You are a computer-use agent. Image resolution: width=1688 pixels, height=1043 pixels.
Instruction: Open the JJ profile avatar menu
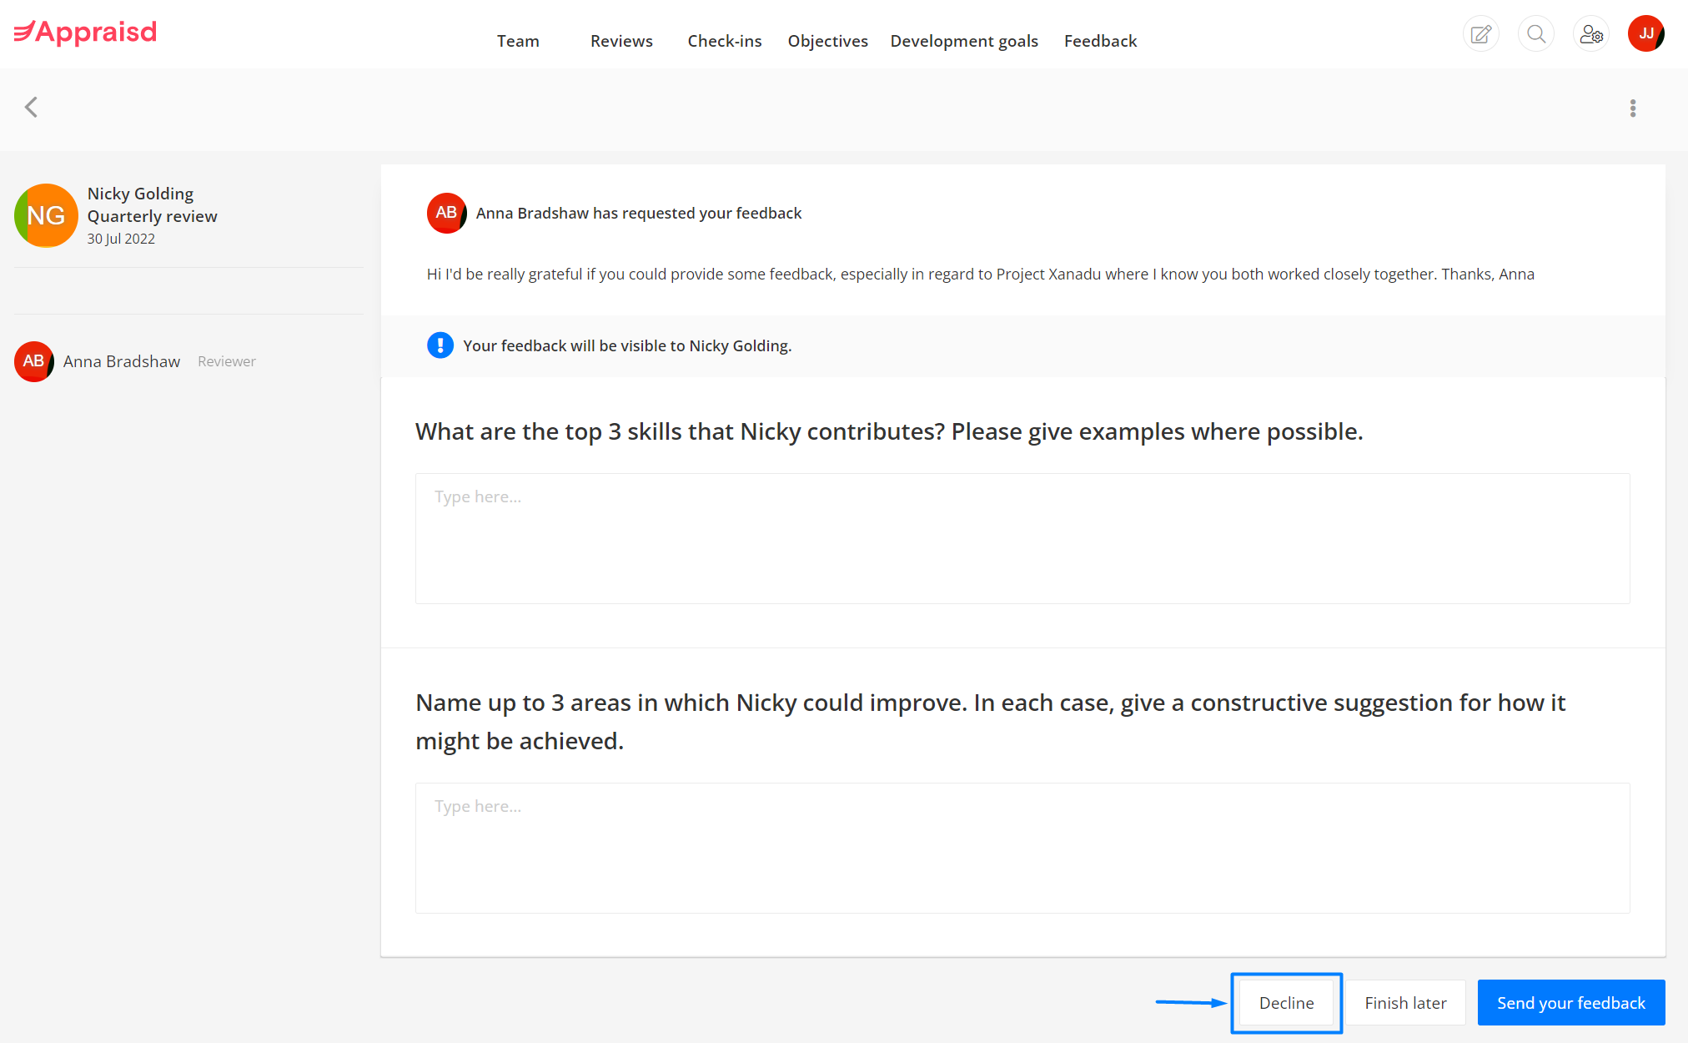(1646, 34)
